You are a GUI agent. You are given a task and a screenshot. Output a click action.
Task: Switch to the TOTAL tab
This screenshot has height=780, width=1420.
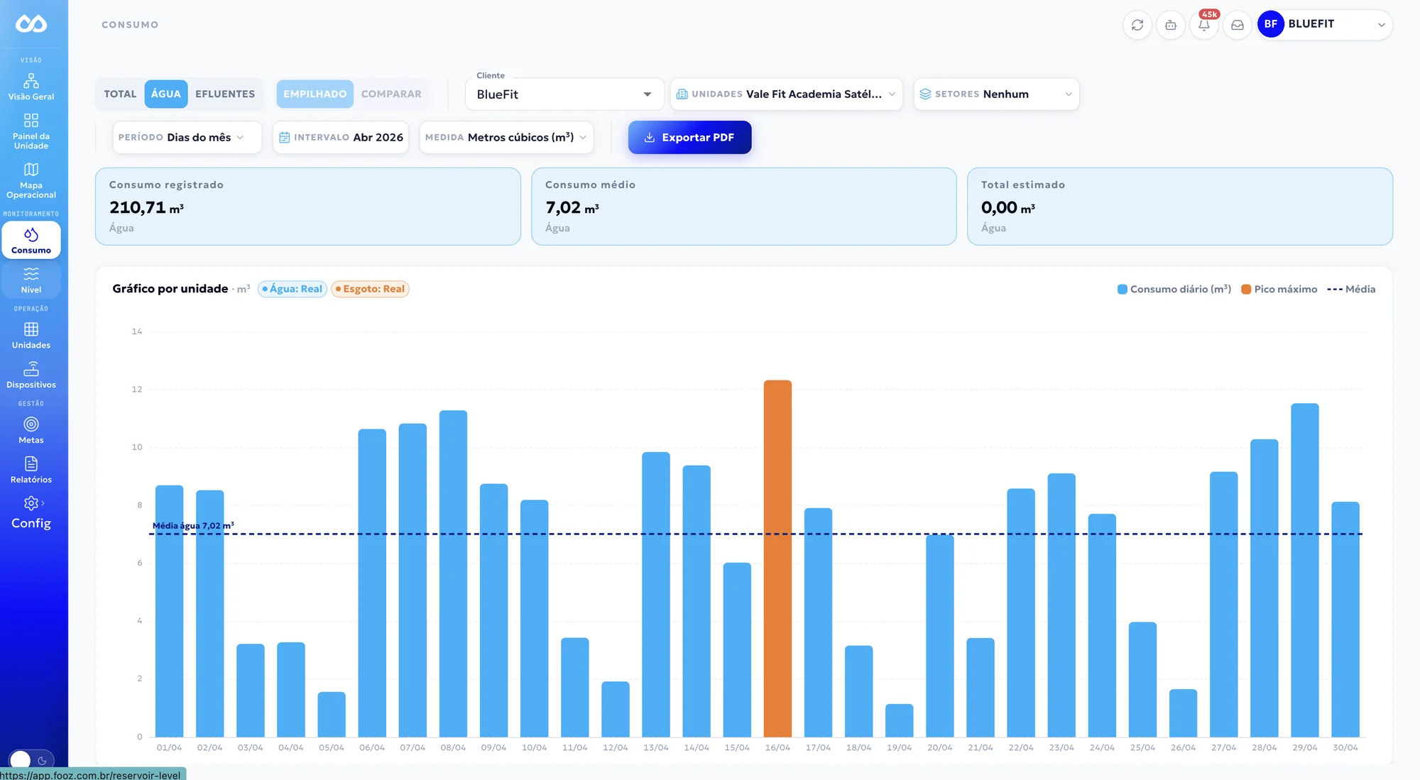click(120, 94)
